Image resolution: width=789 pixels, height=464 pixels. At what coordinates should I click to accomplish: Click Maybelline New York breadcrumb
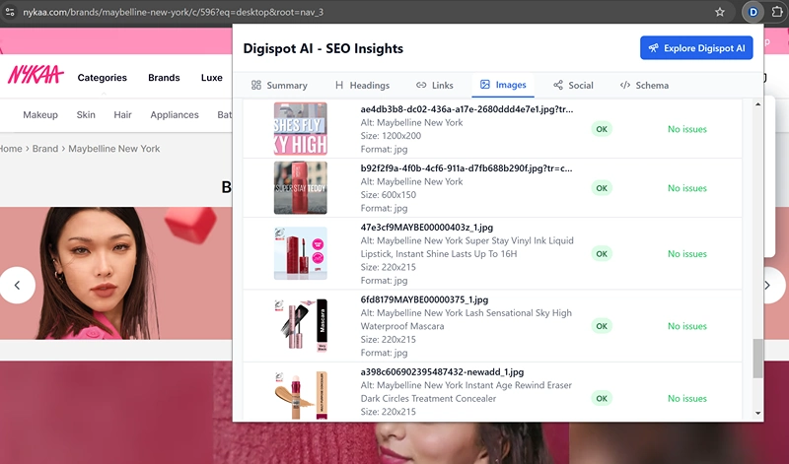tap(114, 149)
